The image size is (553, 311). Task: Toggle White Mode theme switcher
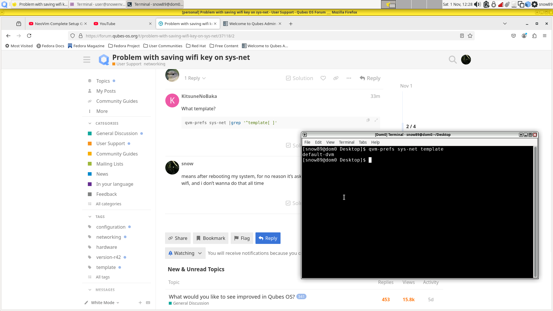click(103, 303)
